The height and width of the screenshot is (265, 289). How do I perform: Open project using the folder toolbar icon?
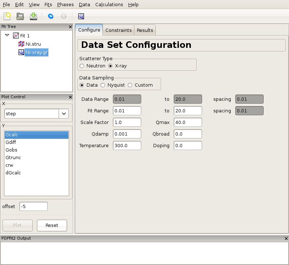coord(20,16)
